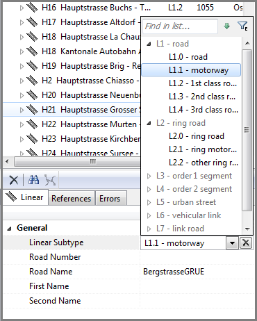This screenshot has width=257, height=321.
Task: Click the 1055 value in H16 row
Action: pos(205,8)
